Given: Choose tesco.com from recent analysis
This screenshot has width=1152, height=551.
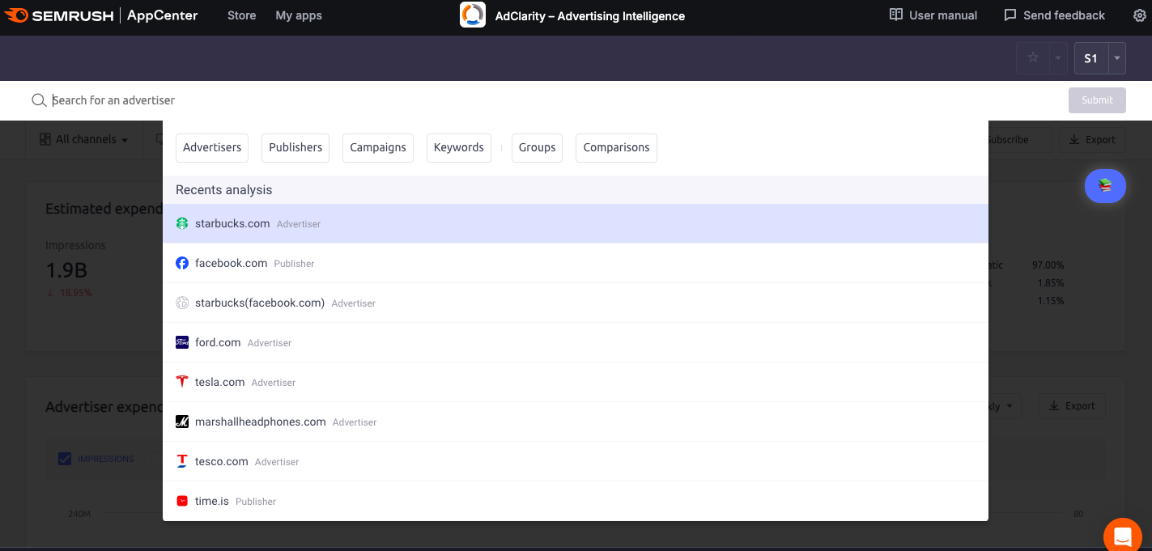Looking at the screenshot, I should (x=576, y=461).
